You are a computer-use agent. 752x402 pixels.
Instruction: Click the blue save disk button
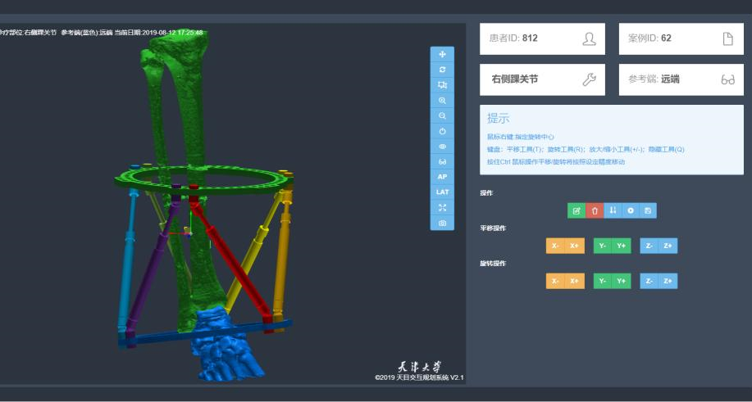point(648,210)
